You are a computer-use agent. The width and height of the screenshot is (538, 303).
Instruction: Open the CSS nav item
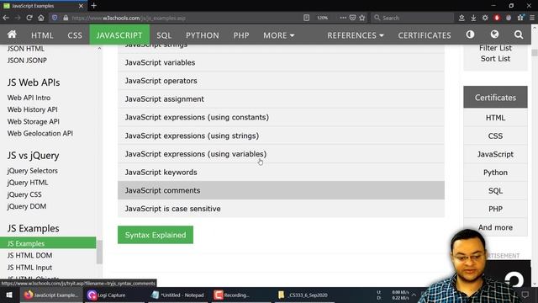pyautogui.click(x=75, y=35)
